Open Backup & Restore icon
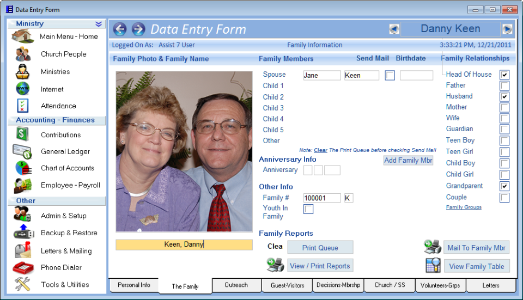Viewport: 523px width, 300px height. click(23, 233)
